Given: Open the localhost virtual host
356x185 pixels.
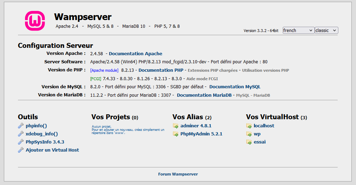Looking at the screenshot, I should tap(264, 126).
